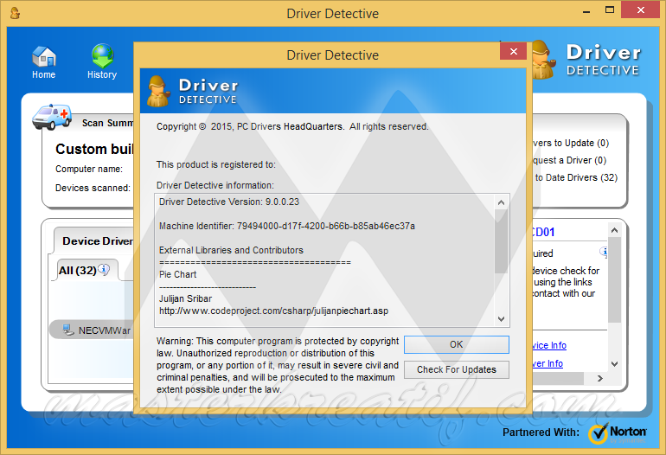Click the ambulance Scan Summary icon
The width and height of the screenshot is (666, 455).
[52, 117]
